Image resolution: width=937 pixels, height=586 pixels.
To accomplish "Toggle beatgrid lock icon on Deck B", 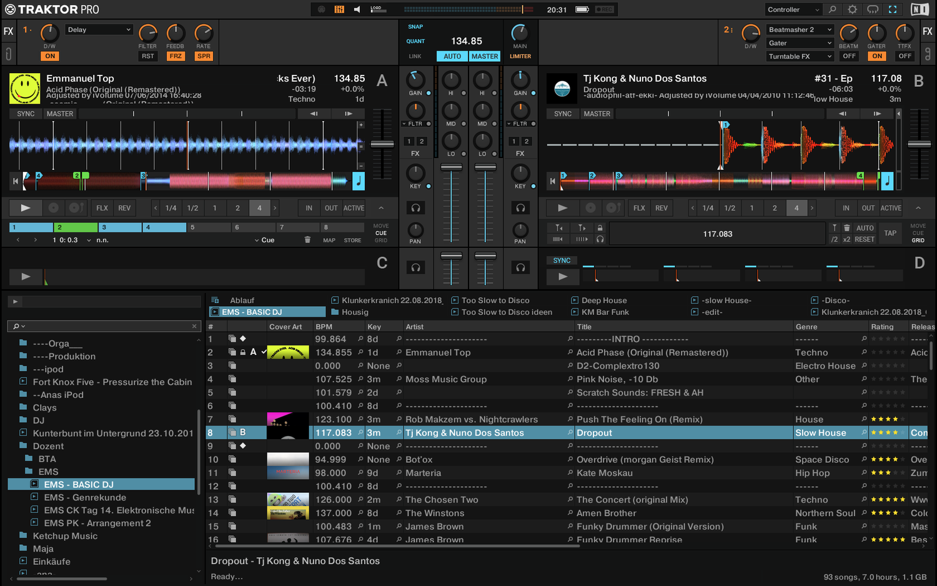I will pyautogui.click(x=600, y=228).
